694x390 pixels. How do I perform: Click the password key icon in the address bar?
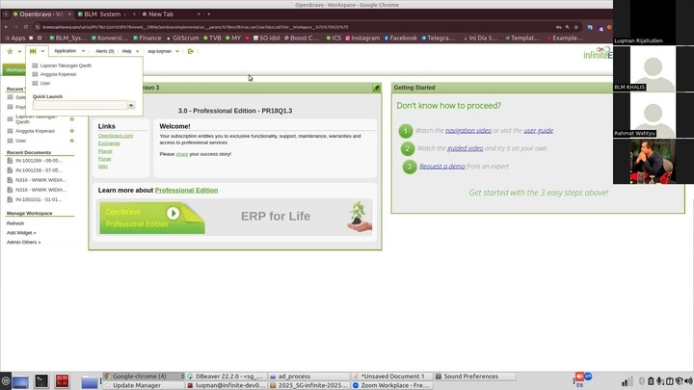[x=559, y=27]
